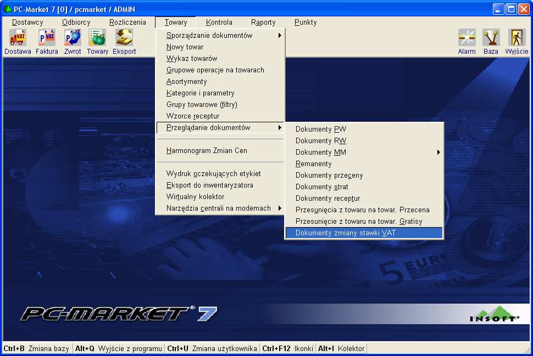The height and width of the screenshot is (356, 533).
Task: Expand the Sporządzanie dokumentów submenu
Action: pyautogui.click(x=220, y=35)
